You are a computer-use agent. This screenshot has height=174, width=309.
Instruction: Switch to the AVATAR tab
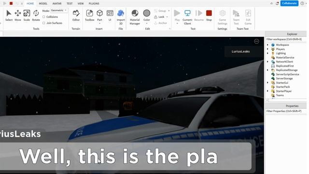(x=57, y=3)
